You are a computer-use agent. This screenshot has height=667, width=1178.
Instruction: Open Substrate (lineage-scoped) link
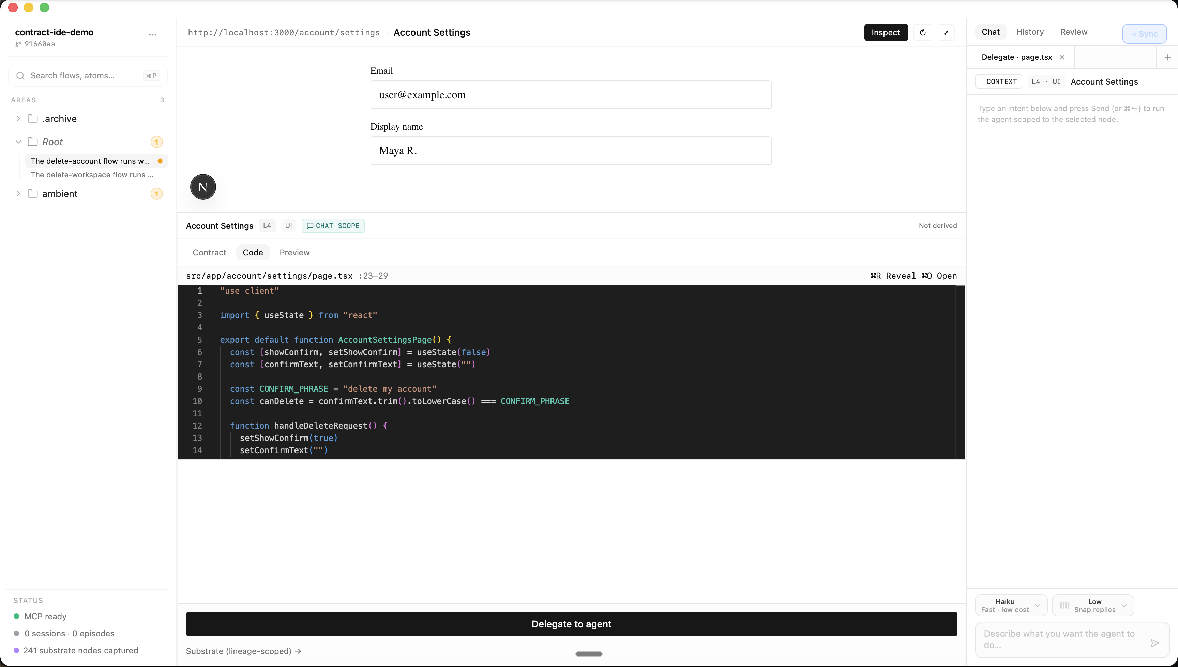243,651
